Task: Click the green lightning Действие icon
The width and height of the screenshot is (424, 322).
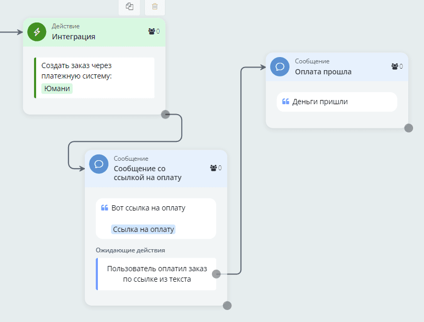Action: (x=37, y=31)
